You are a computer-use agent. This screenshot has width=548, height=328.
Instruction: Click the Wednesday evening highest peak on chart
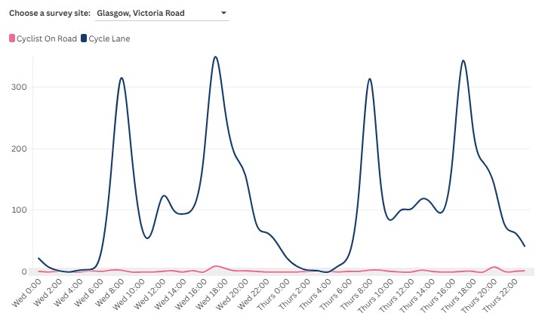[x=215, y=57]
